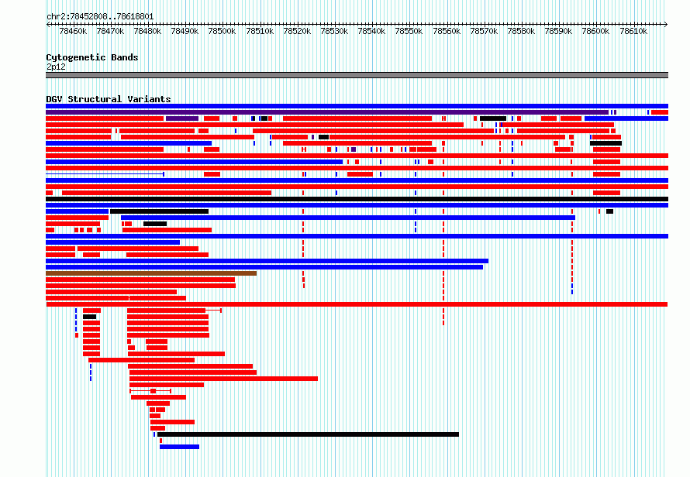
Task: Select the gray 2p12 cytogenetic band bar
Action: coord(357,75)
